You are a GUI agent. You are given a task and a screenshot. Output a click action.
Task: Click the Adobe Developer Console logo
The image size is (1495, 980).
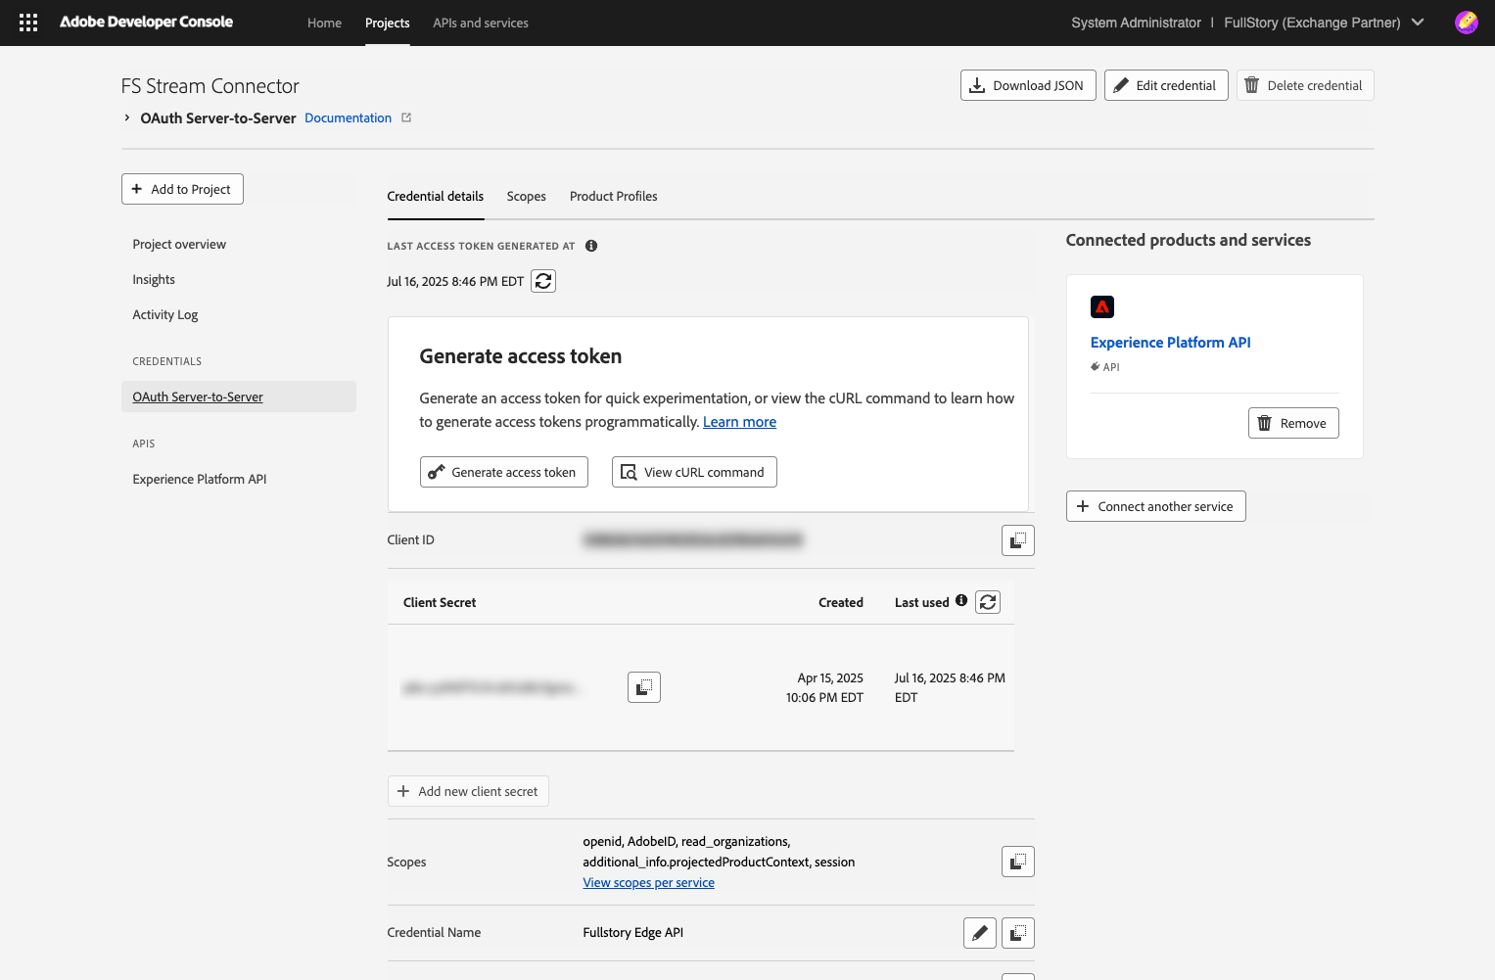point(147,22)
